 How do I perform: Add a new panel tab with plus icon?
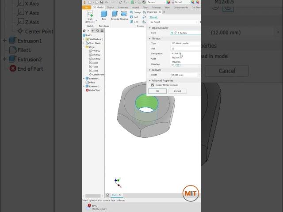point(164,12)
